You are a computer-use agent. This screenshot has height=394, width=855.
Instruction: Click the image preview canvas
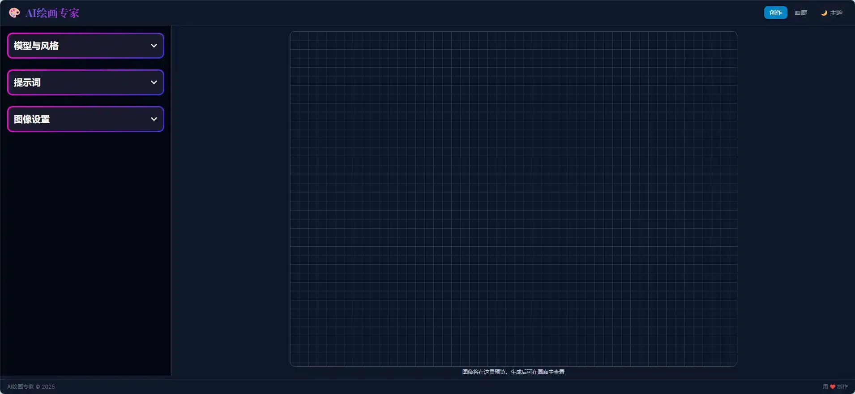tap(513, 199)
